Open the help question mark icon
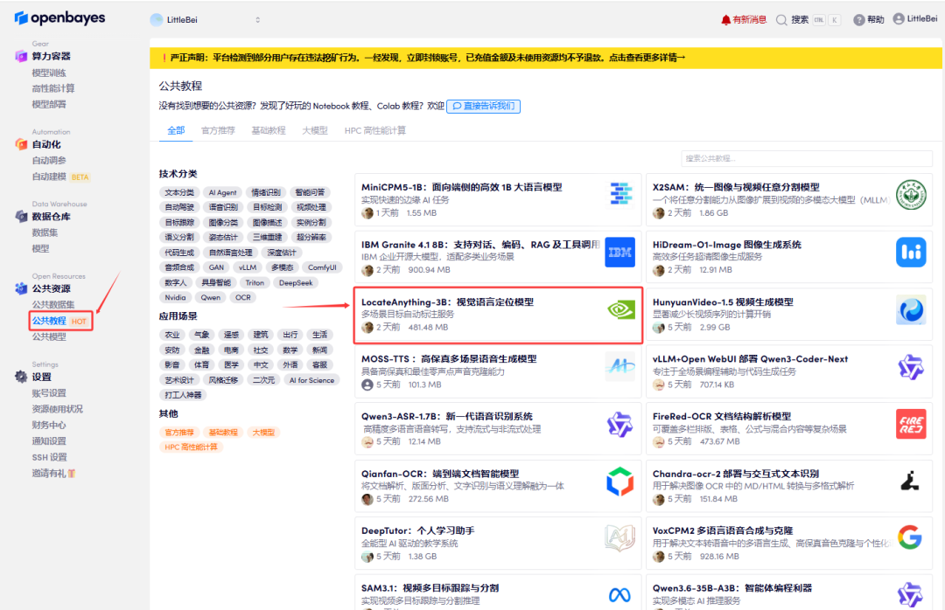 859,20
